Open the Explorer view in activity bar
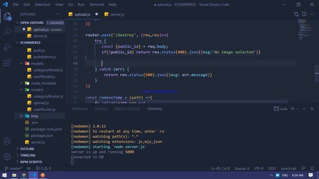The width and height of the screenshot is (319, 179). [7, 16]
